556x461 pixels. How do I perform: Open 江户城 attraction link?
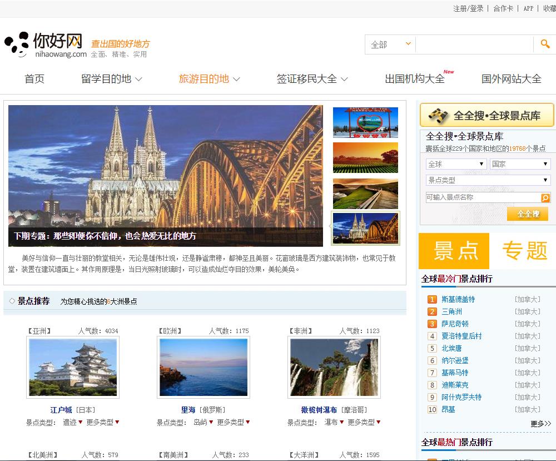61,410
